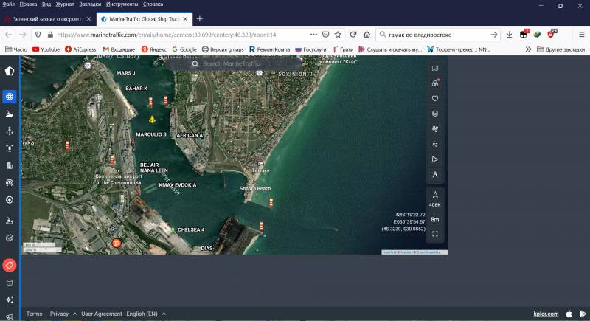The image size is (590, 321).
Task: Click the User Agreement link
Action: 102,314
